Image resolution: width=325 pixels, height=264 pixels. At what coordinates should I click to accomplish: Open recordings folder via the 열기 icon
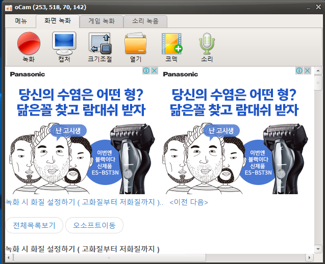pos(136,47)
